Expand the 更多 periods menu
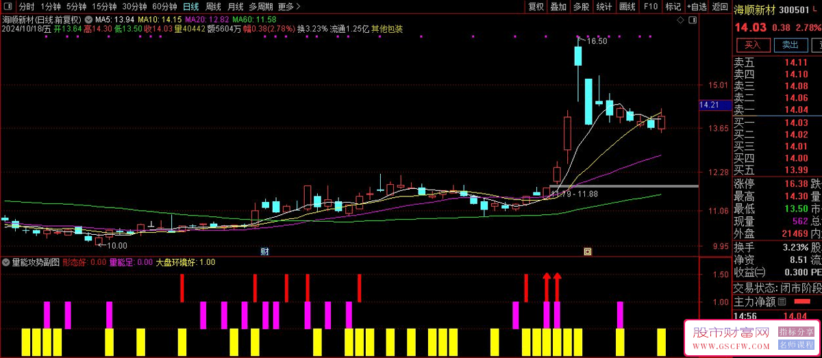The height and width of the screenshot is (358, 822). (x=290, y=7)
